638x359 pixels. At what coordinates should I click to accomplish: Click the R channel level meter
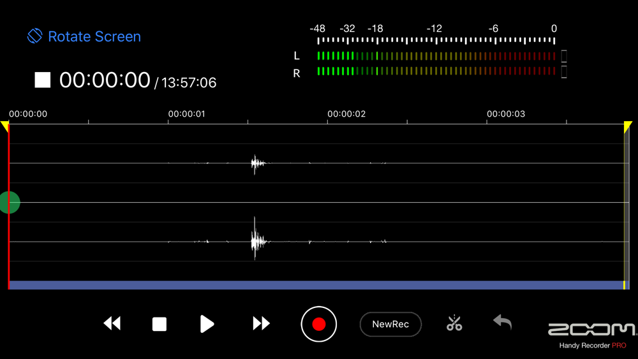click(436, 71)
